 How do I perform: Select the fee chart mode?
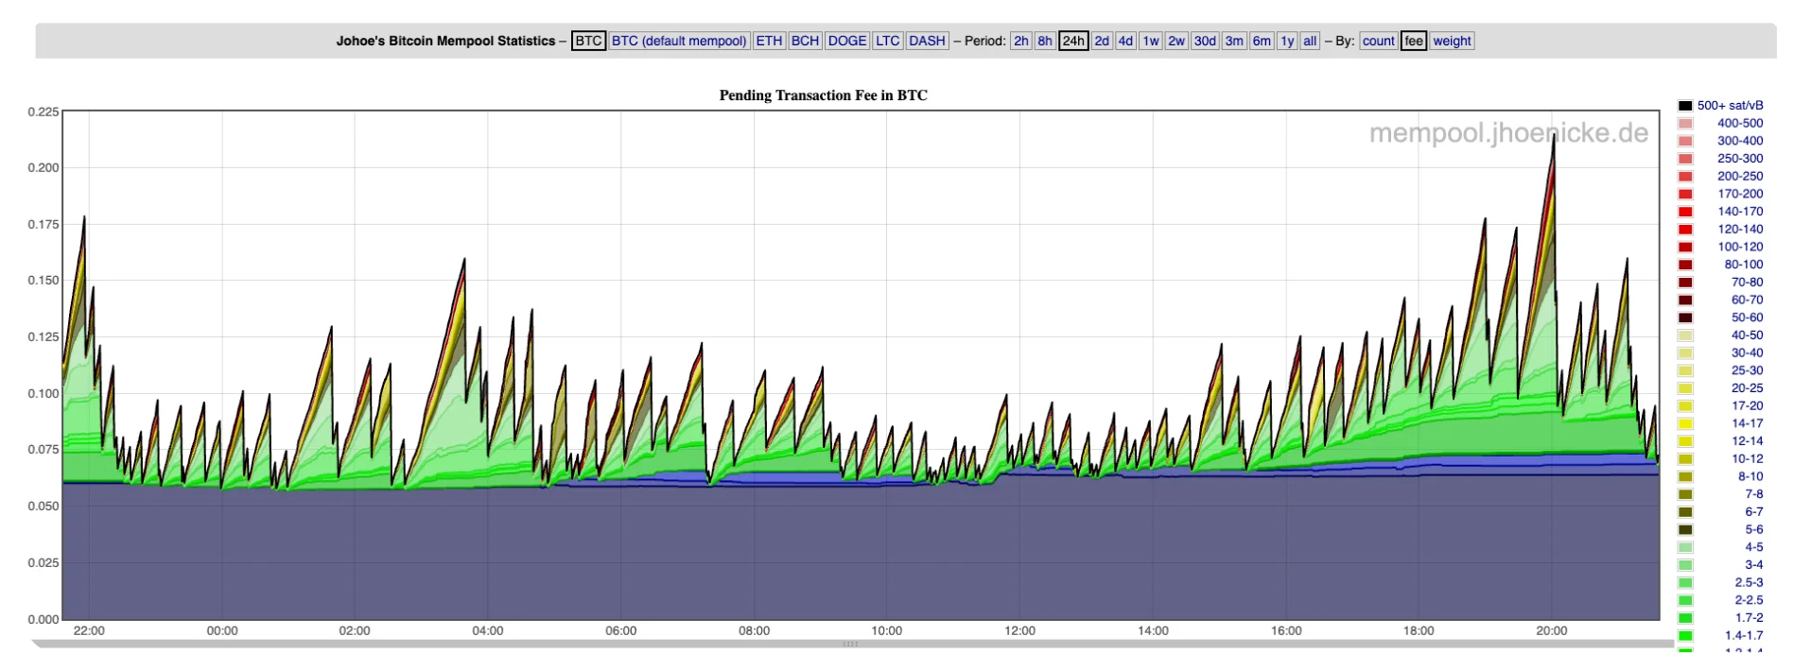click(x=1413, y=41)
